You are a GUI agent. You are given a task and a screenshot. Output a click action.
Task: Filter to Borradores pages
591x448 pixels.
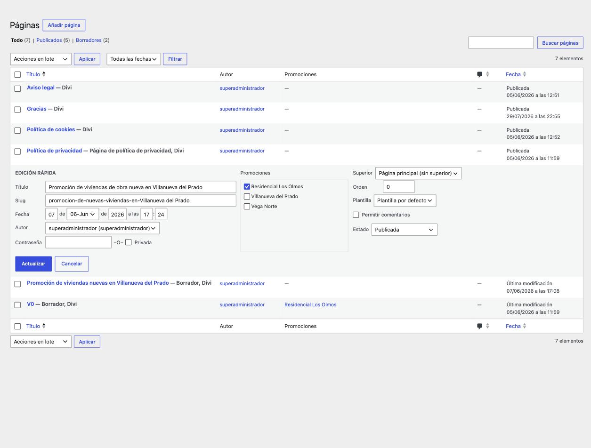[89, 40]
